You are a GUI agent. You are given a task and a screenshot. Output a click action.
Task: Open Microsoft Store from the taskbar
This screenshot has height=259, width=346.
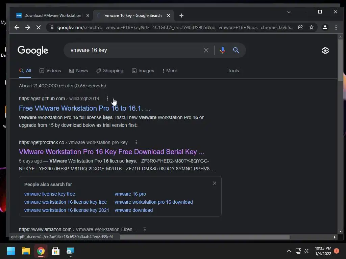coord(56,251)
